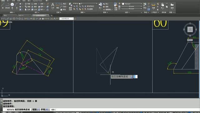Click the Match Layer button
Image resolution: width=200 pixels, height=113 pixels.
[89, 9]
